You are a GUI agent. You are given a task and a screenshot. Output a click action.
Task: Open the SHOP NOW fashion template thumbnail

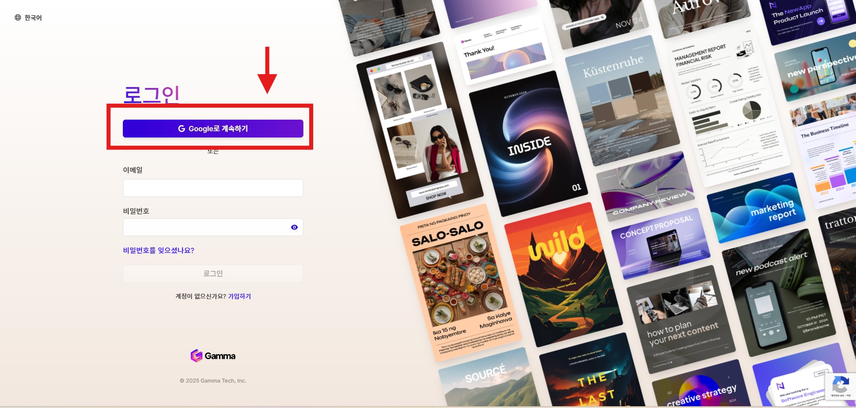tap(419, 130)
